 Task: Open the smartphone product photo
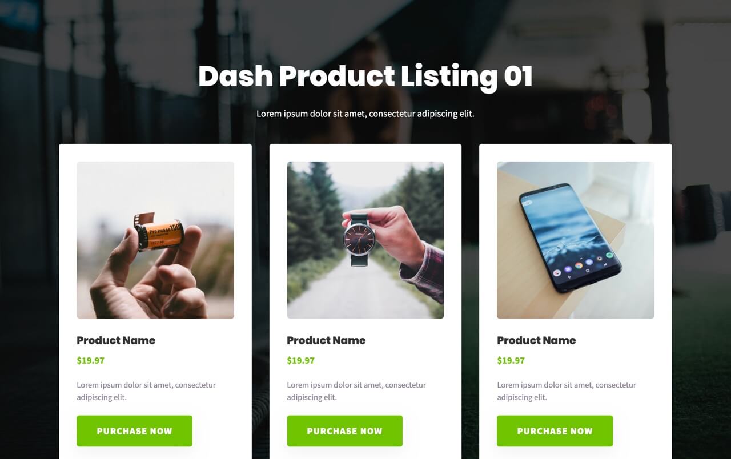[x=576, y=240]
